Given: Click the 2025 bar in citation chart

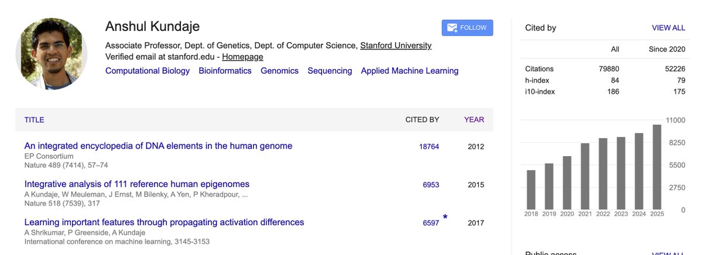Looking at the screenshot, I should click(x=657, y=167).
